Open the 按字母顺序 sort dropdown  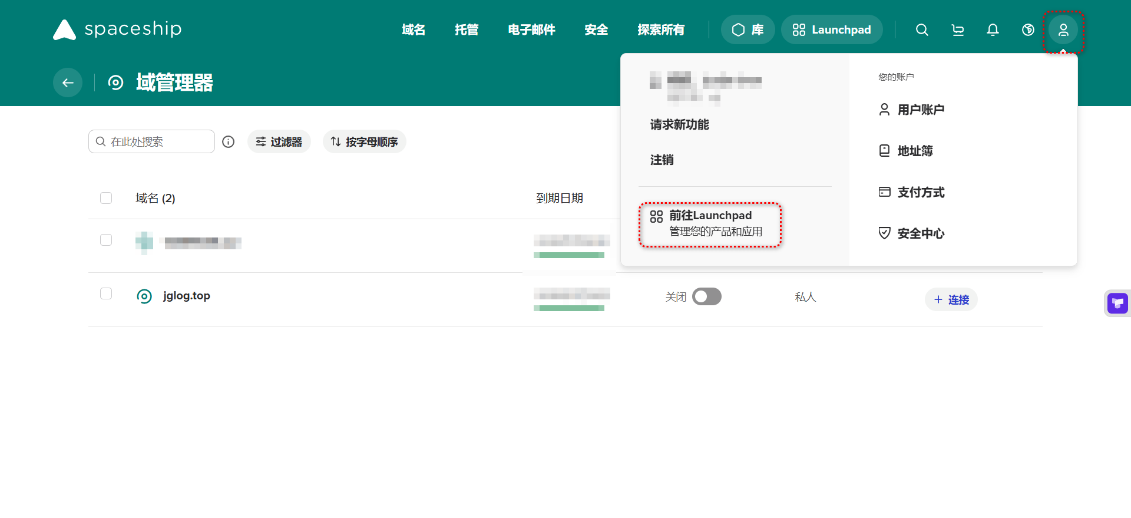(x=364, y=142)
